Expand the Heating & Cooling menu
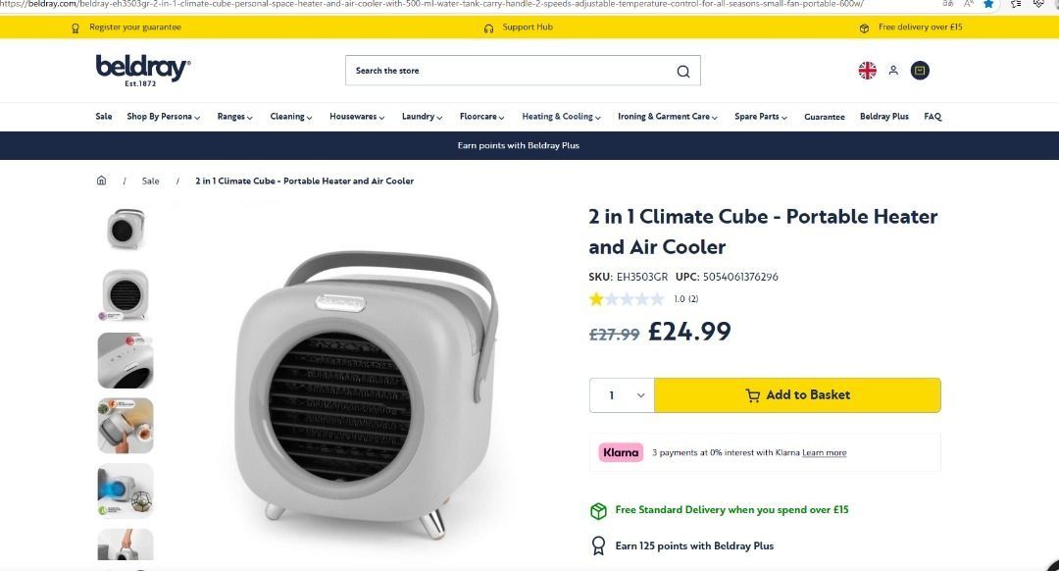Viewport: 1059px width, 571px height. (x=561, y=117)
